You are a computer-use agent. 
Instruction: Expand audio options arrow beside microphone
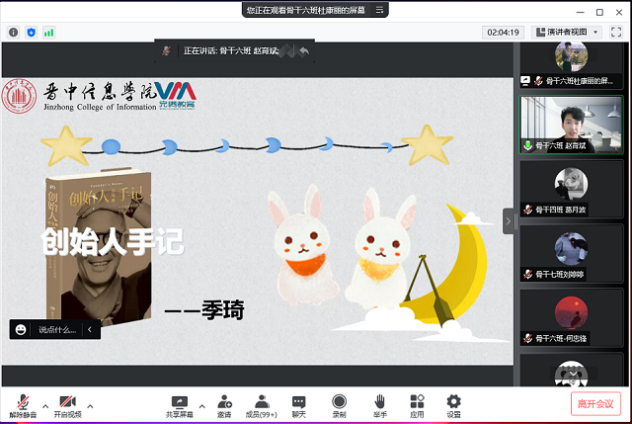coord(45,406)
